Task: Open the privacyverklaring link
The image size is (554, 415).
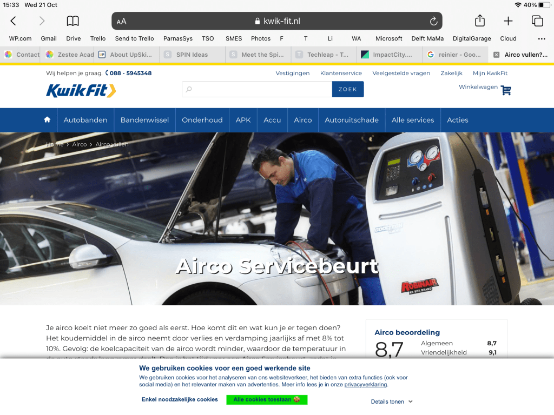Action: [x=366, y=385]
